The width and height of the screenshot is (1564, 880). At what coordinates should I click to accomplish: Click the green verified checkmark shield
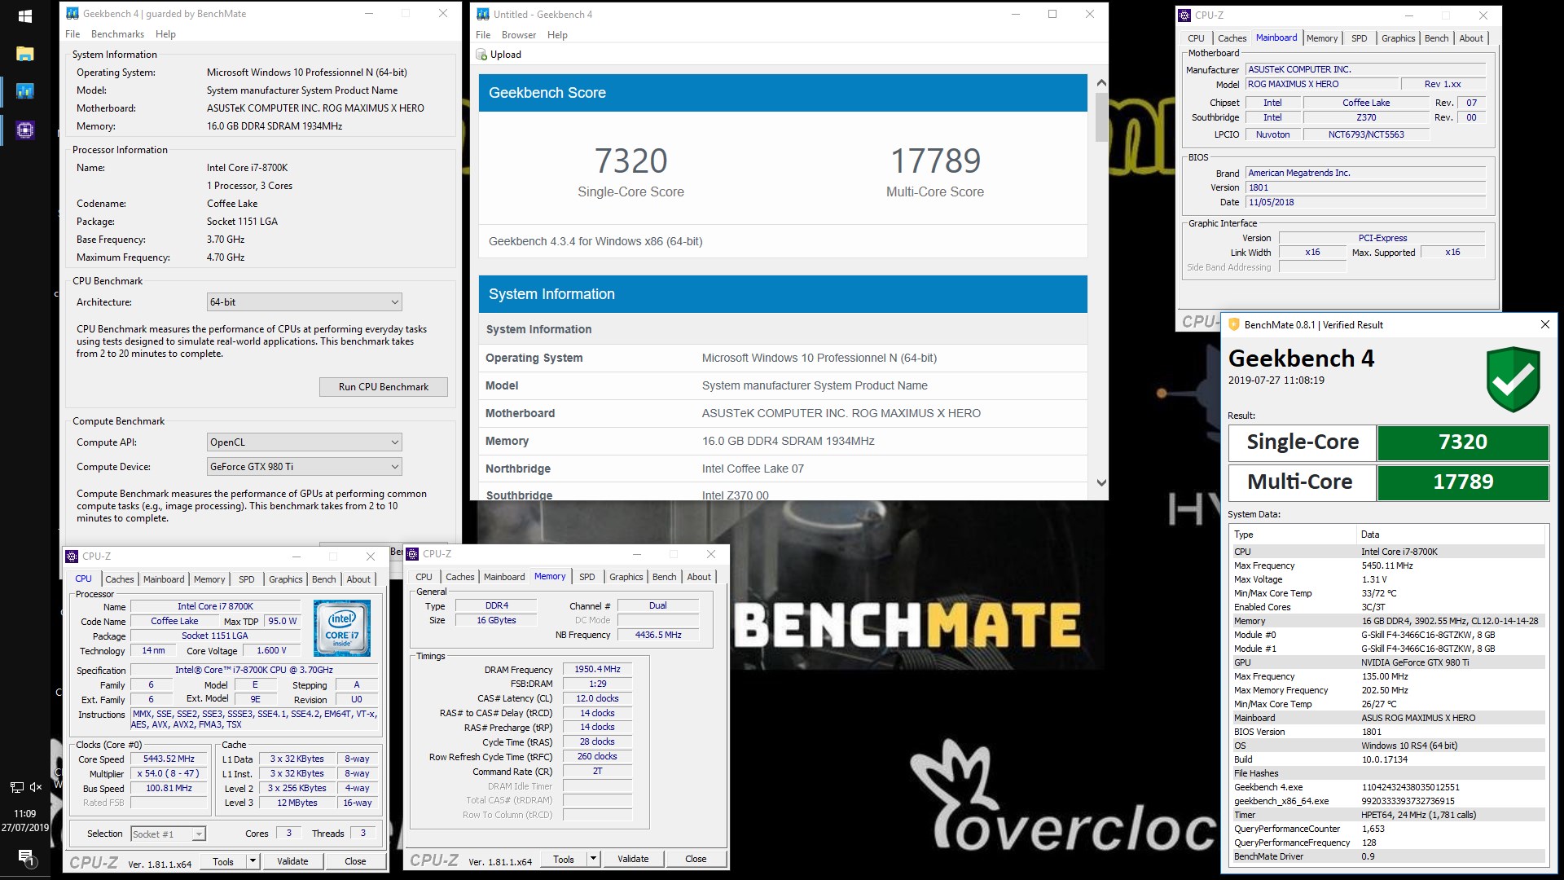pyautogui.click(x=1513, y=378)
